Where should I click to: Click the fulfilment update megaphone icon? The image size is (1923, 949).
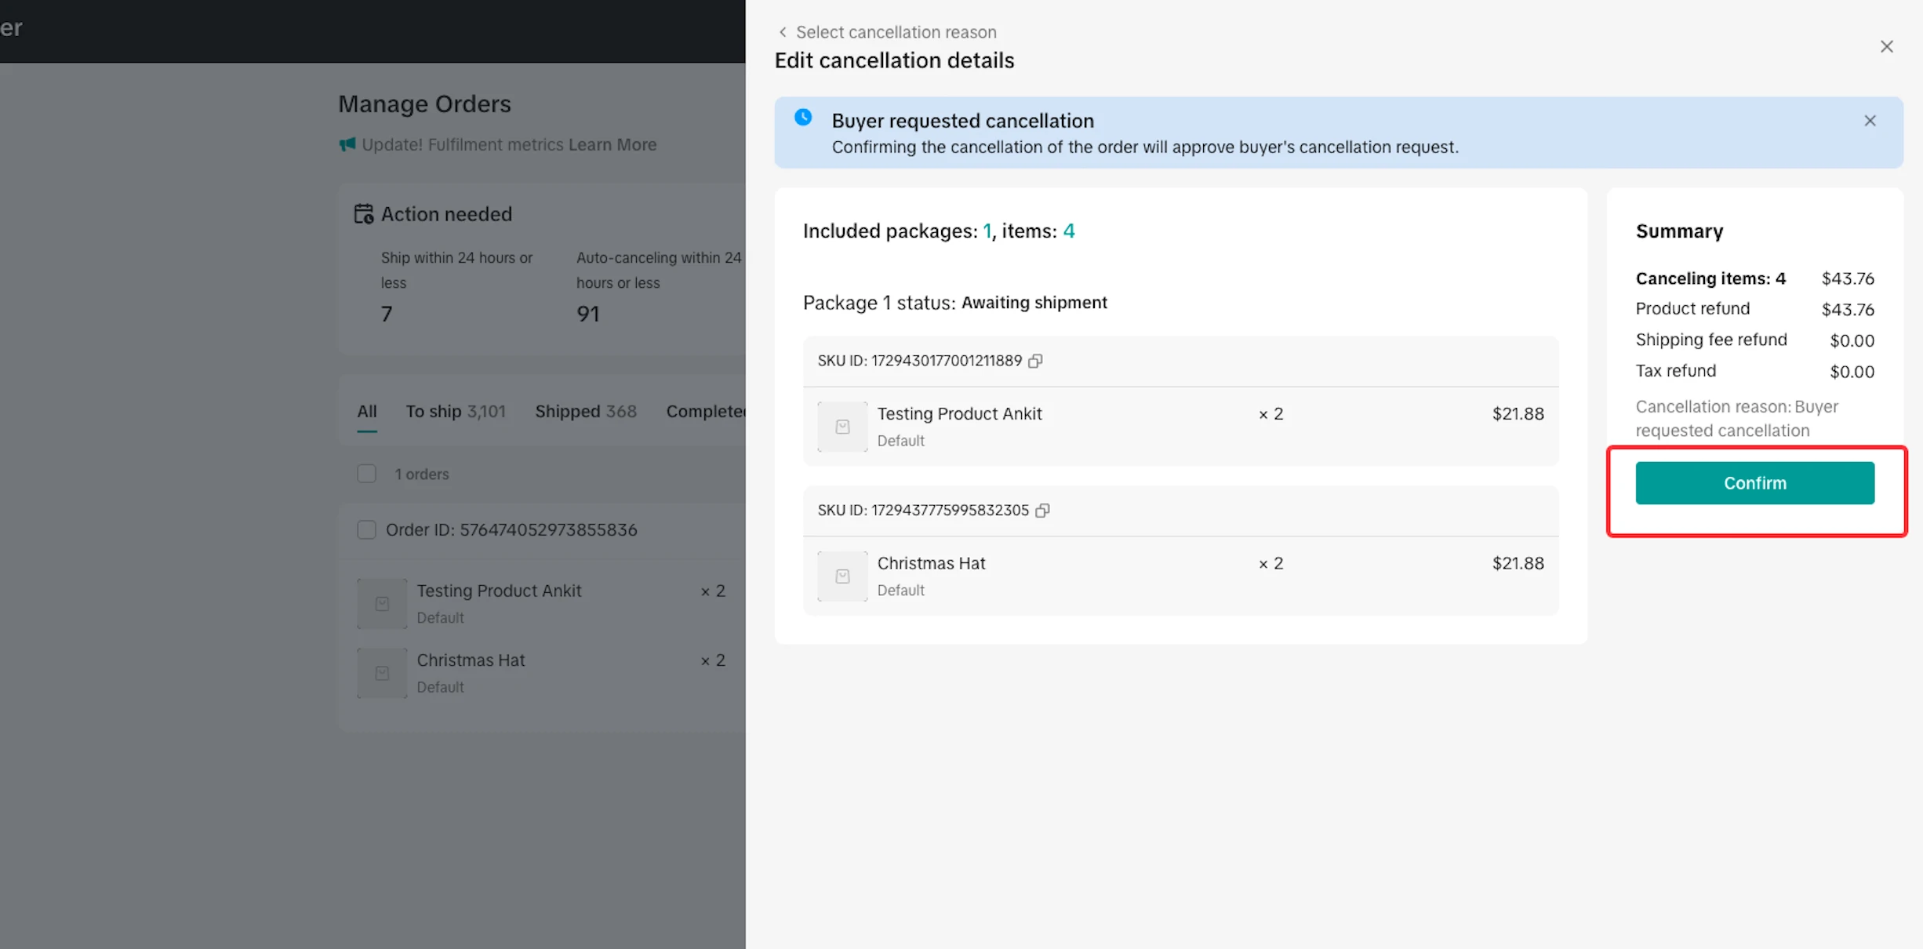347,145
